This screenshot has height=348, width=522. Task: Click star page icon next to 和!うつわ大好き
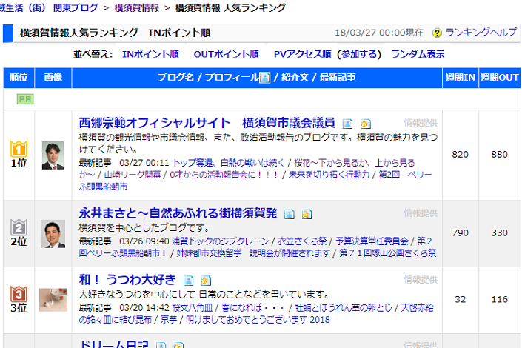206,281
